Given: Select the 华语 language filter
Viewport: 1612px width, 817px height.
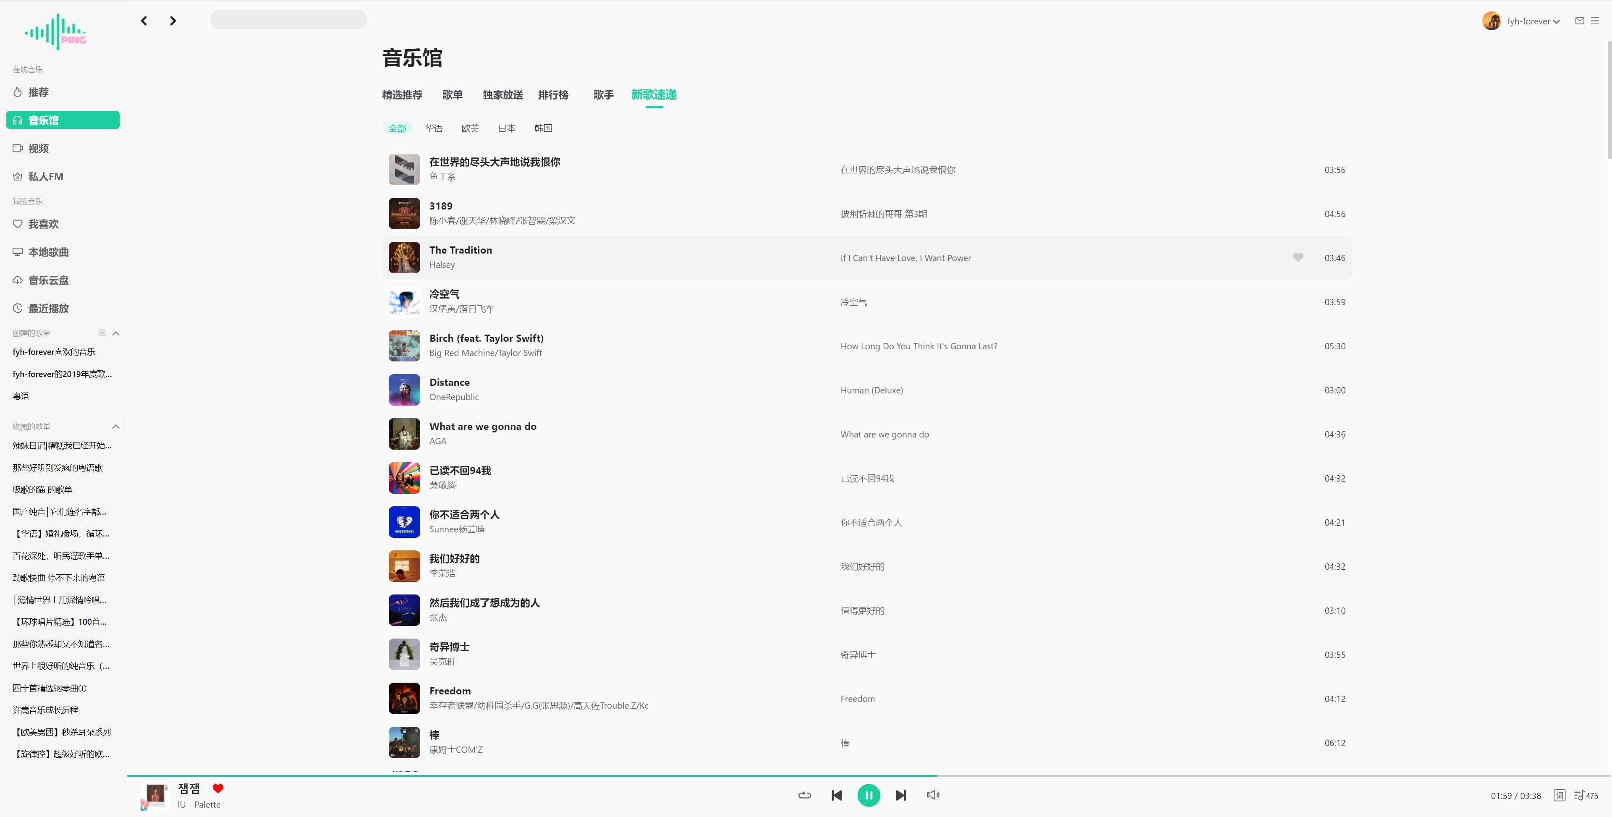Looking at the screenshot, I should pos(434,128).
